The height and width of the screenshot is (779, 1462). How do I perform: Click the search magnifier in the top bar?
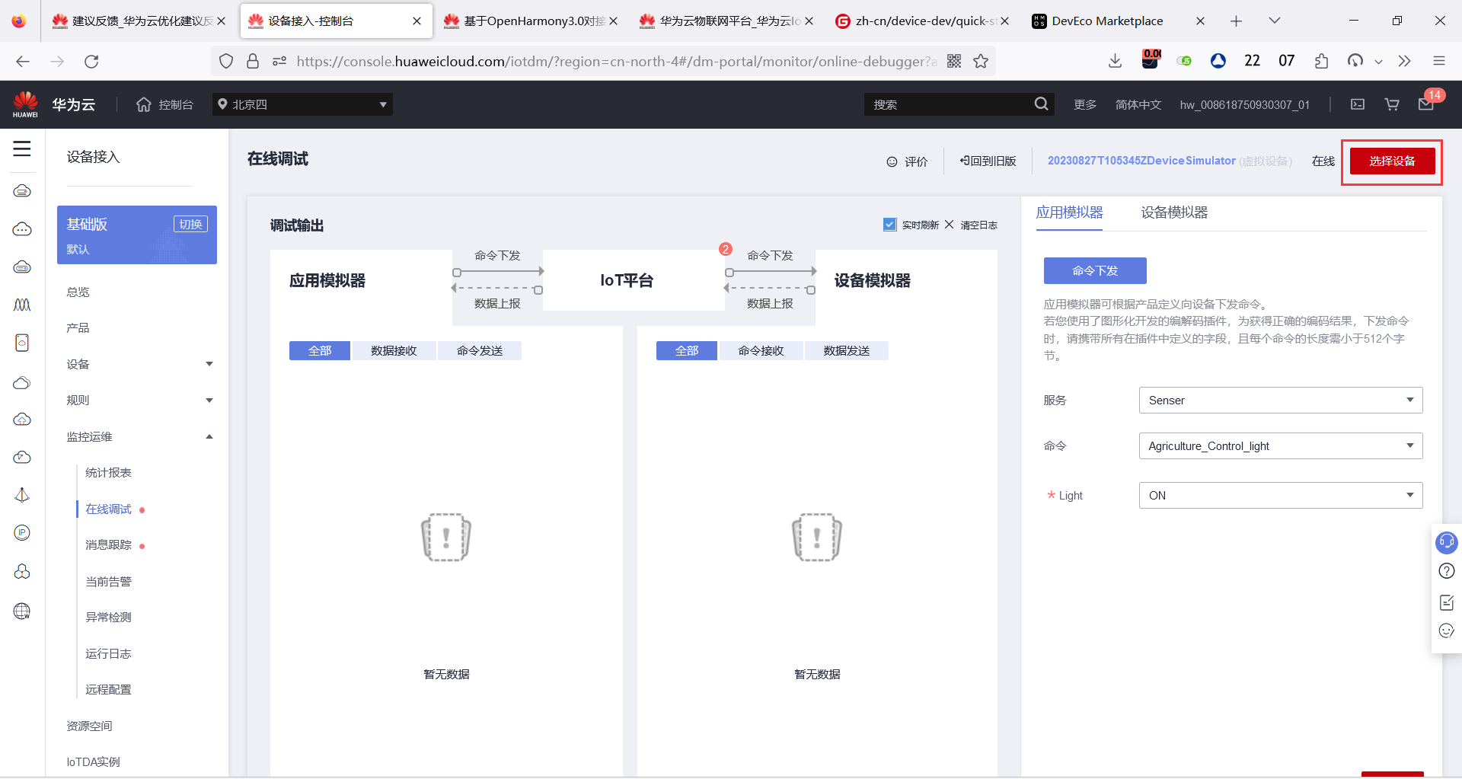pos(1041,104)
